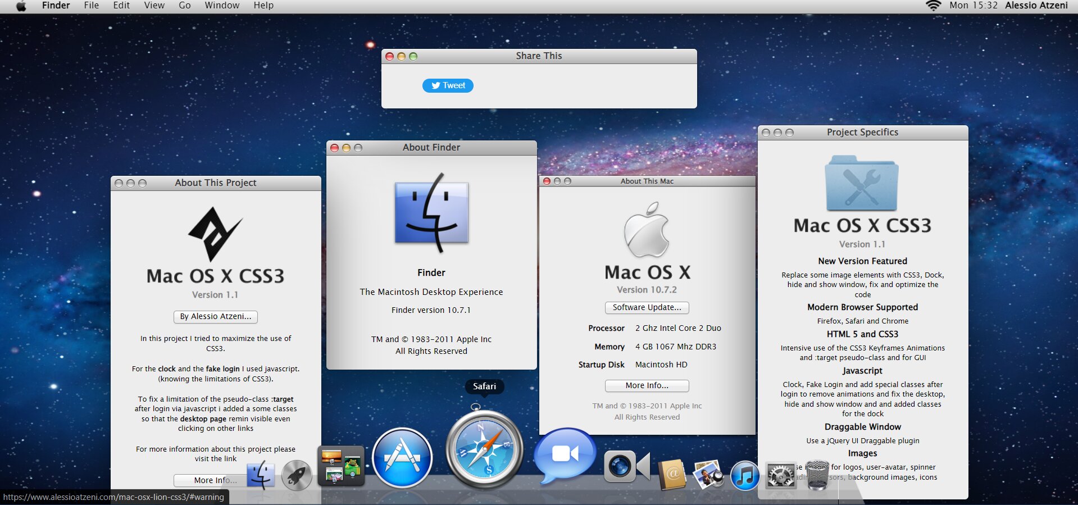This screenshot has height=505, width=1078.
Task: Click More Info... in About This Project
Action: [216, 480]
